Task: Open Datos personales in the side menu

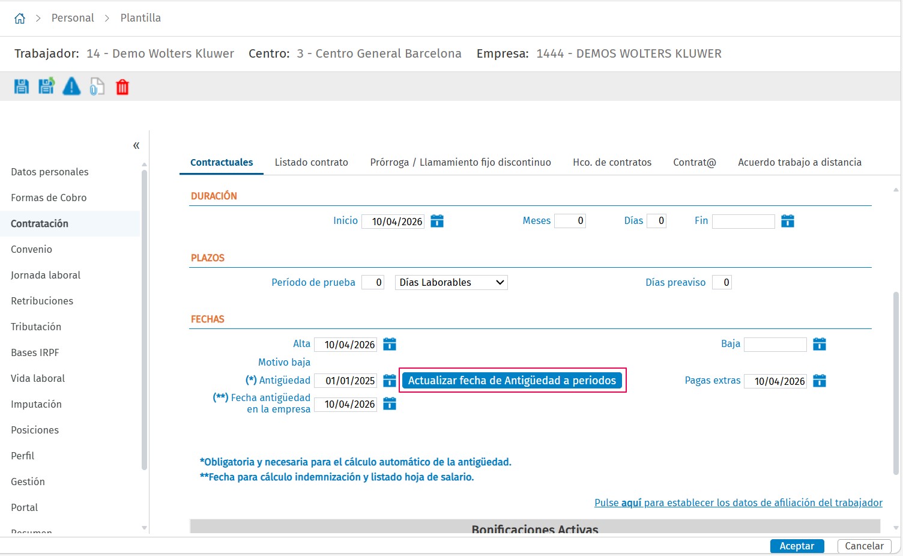Action: click(x=50, y=172)
